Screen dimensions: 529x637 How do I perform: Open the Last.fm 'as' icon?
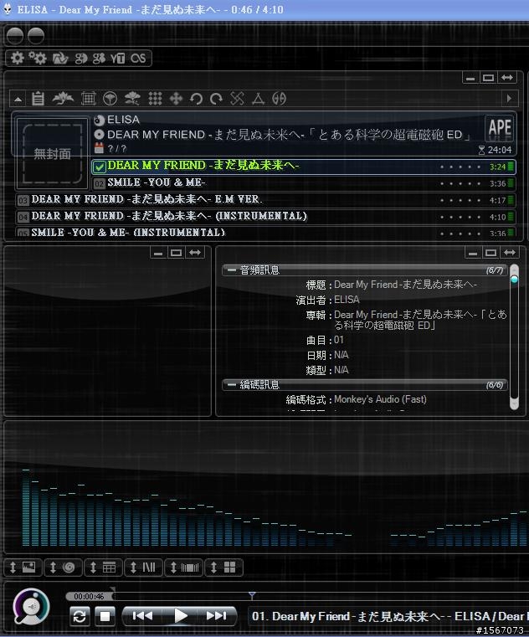138,59
